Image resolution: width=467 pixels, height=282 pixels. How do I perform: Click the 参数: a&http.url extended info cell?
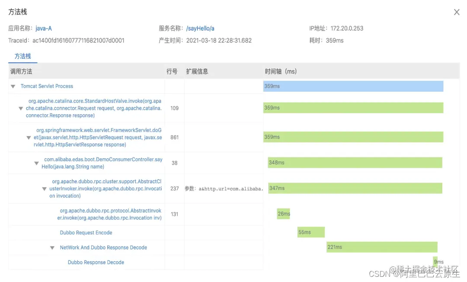coord(224,189)
